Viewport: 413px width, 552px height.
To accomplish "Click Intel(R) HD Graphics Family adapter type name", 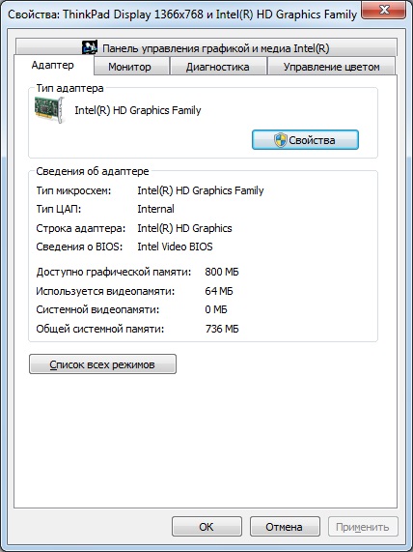I will click(x=137, y=110).
